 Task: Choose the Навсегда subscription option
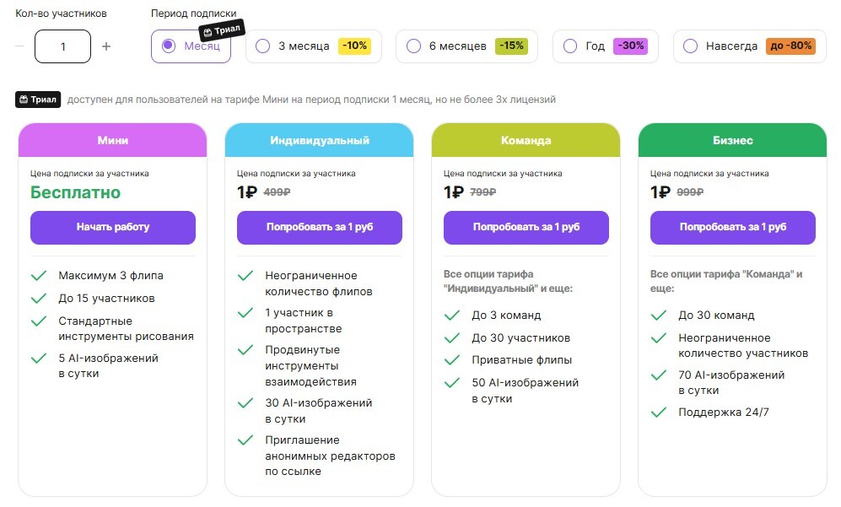click(750, 46)
